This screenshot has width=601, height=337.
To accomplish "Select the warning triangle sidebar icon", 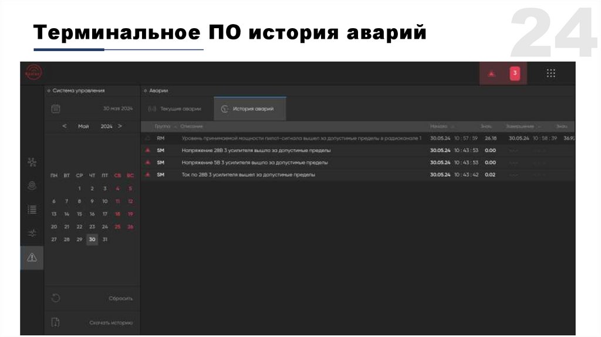I will tap(32, 257).
